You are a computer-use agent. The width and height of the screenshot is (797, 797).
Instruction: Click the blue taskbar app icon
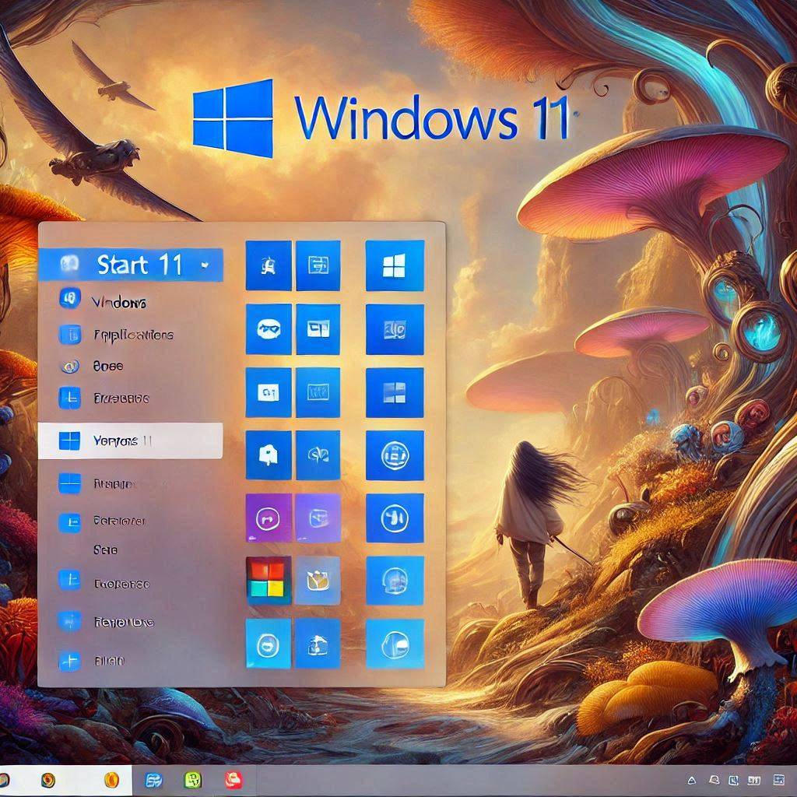[153, 780]
